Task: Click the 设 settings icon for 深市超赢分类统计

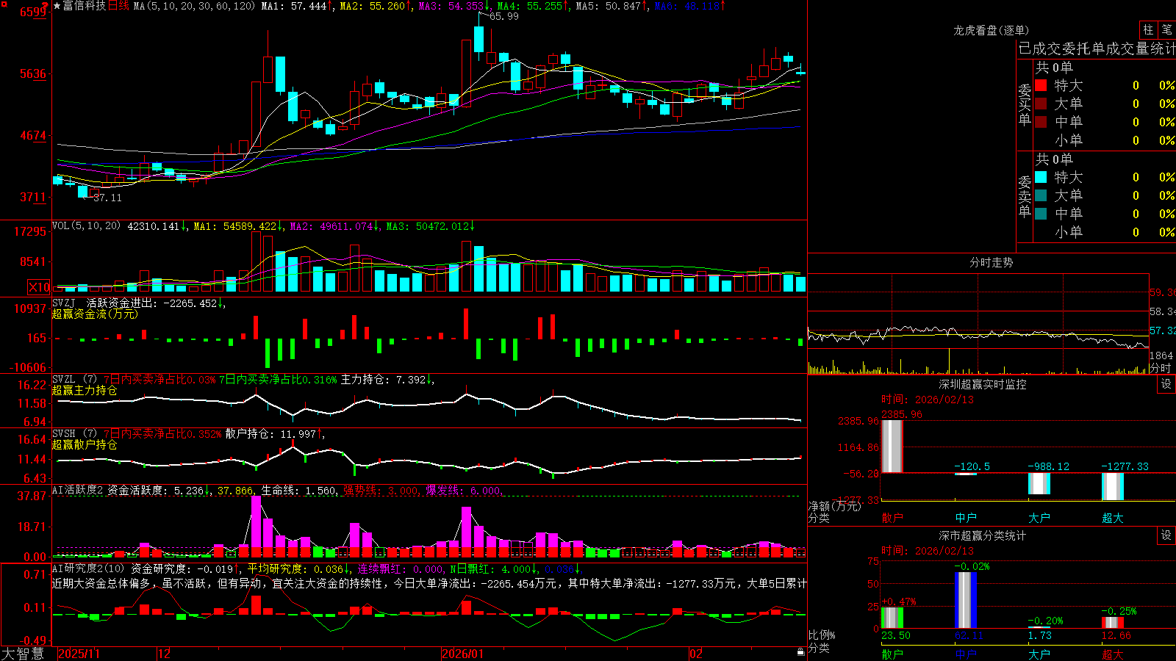Action: tap(1166, 535)
